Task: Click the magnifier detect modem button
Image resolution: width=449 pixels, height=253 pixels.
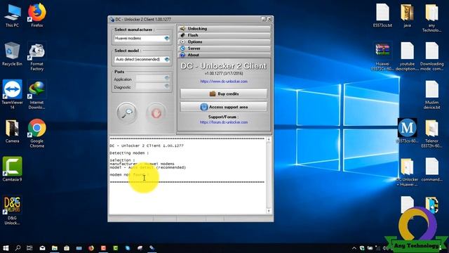Action: click(126, 113)
